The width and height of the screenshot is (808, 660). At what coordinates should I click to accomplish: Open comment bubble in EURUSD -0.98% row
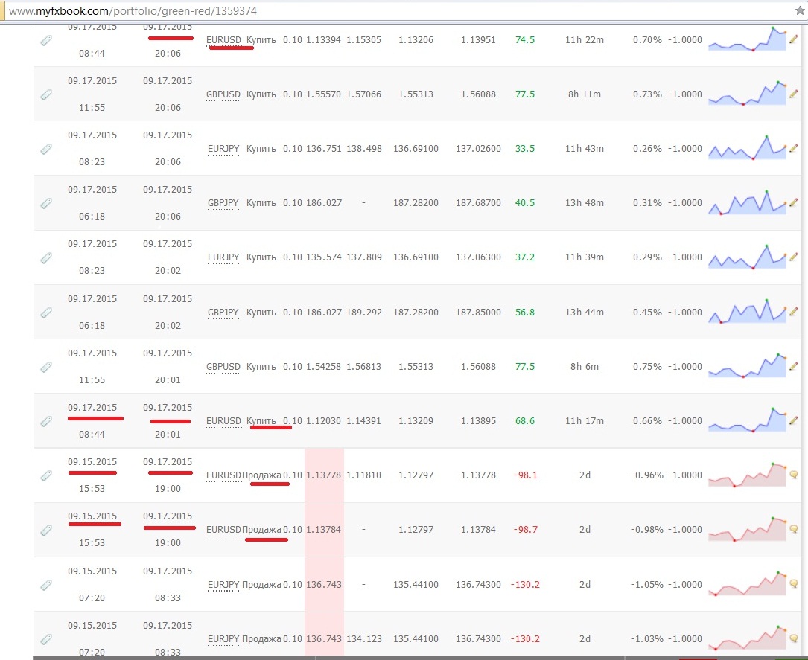click(x=794, y=529)
